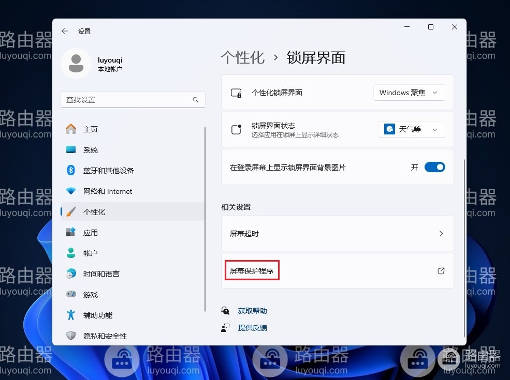Click the Accounts person icon in sidebar
The width and height of the screenshot is (510, 380).
(x=71, y=253)
